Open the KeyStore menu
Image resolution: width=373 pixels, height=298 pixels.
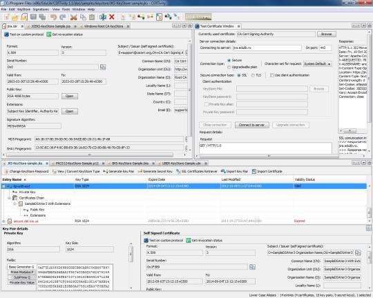pos(23,9)
